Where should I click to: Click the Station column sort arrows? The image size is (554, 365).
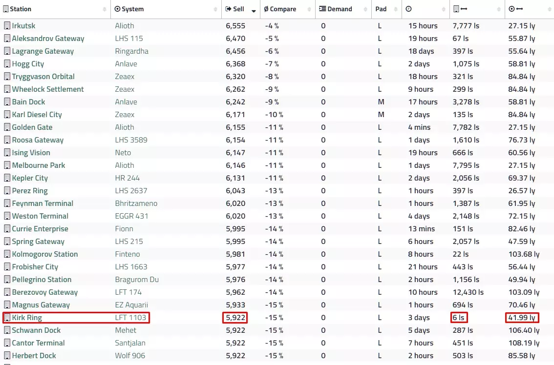pos(105,10)
